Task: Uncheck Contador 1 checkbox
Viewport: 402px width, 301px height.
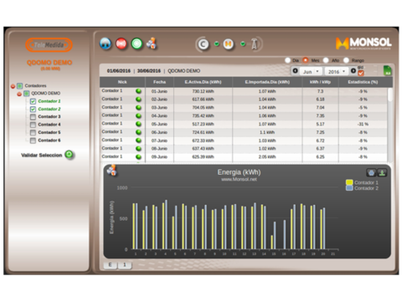Action: (33, 101)
